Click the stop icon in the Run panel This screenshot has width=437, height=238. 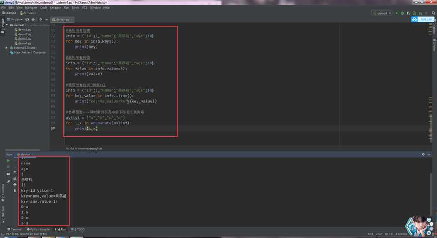(8, 167)
